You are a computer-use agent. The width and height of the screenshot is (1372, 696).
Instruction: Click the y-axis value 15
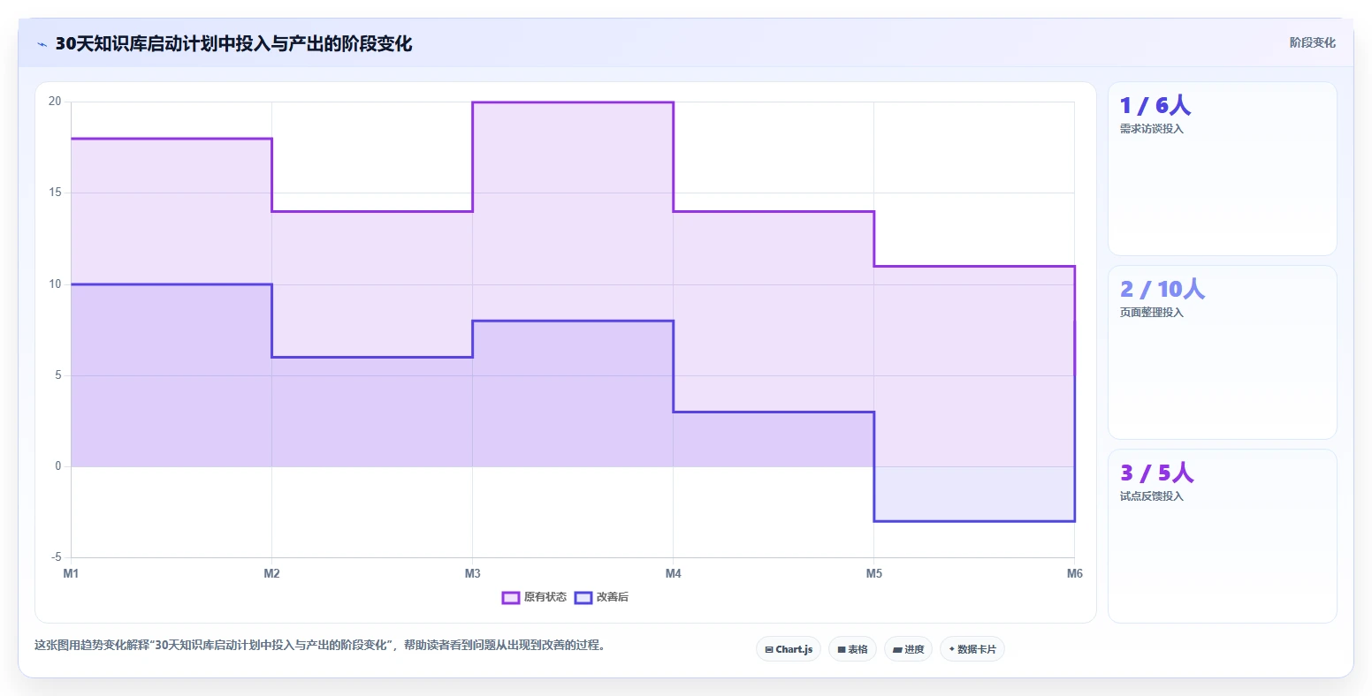(55, 193)
